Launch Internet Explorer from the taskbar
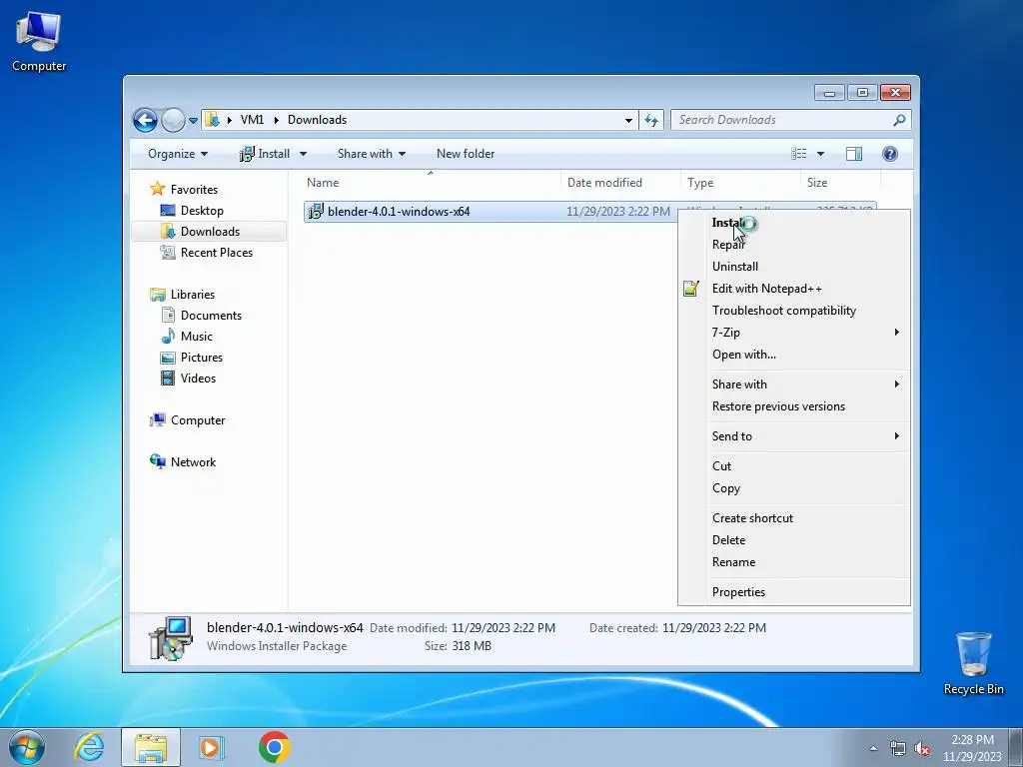The image size is (1023, 767). (89, 747)
